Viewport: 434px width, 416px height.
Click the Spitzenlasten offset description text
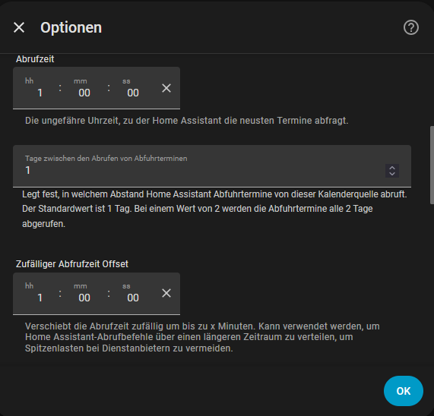(x=202, y=337)
